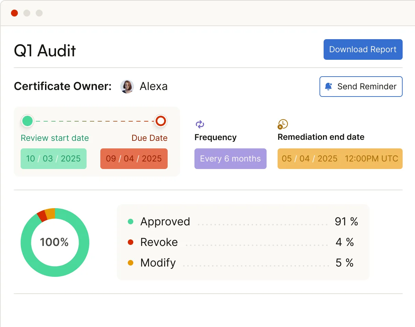The width and height of the screenshot is (415, 327).
Task: Click the 4 % revoke value
Action: coord(345,242)
